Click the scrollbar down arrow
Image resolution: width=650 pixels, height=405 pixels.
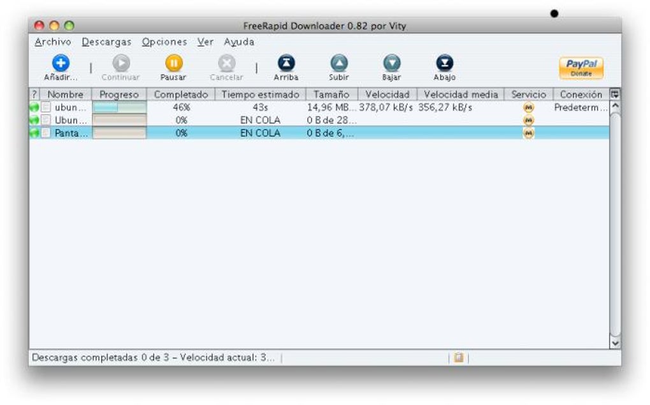615,343
